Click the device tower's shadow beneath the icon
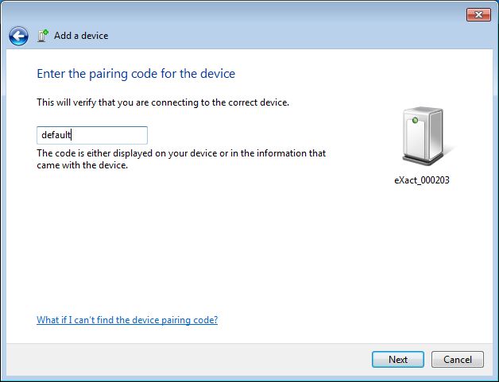 point(441,157)
